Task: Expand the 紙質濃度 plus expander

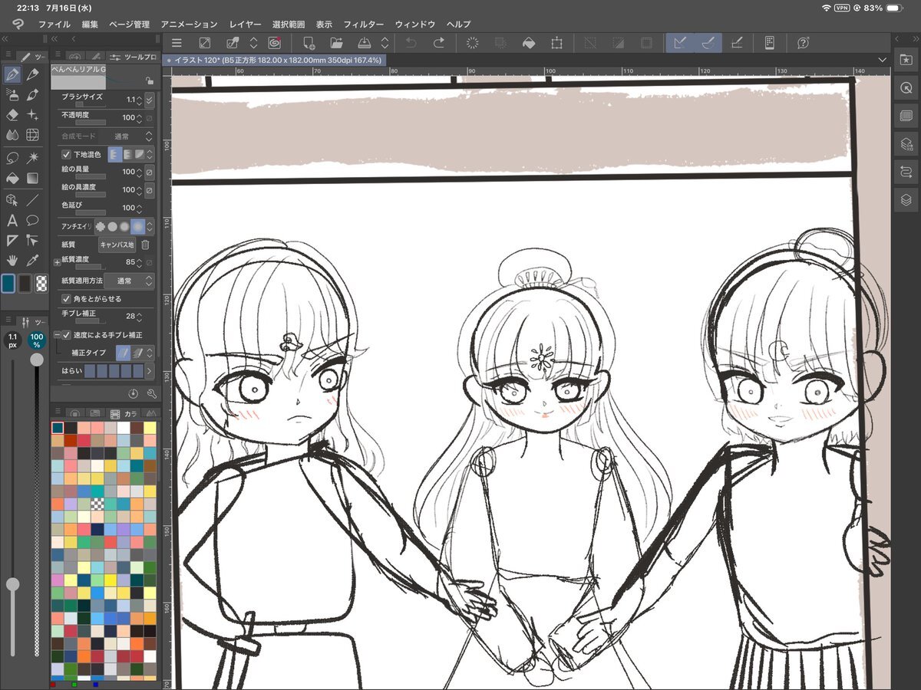Action: (57, 262)
